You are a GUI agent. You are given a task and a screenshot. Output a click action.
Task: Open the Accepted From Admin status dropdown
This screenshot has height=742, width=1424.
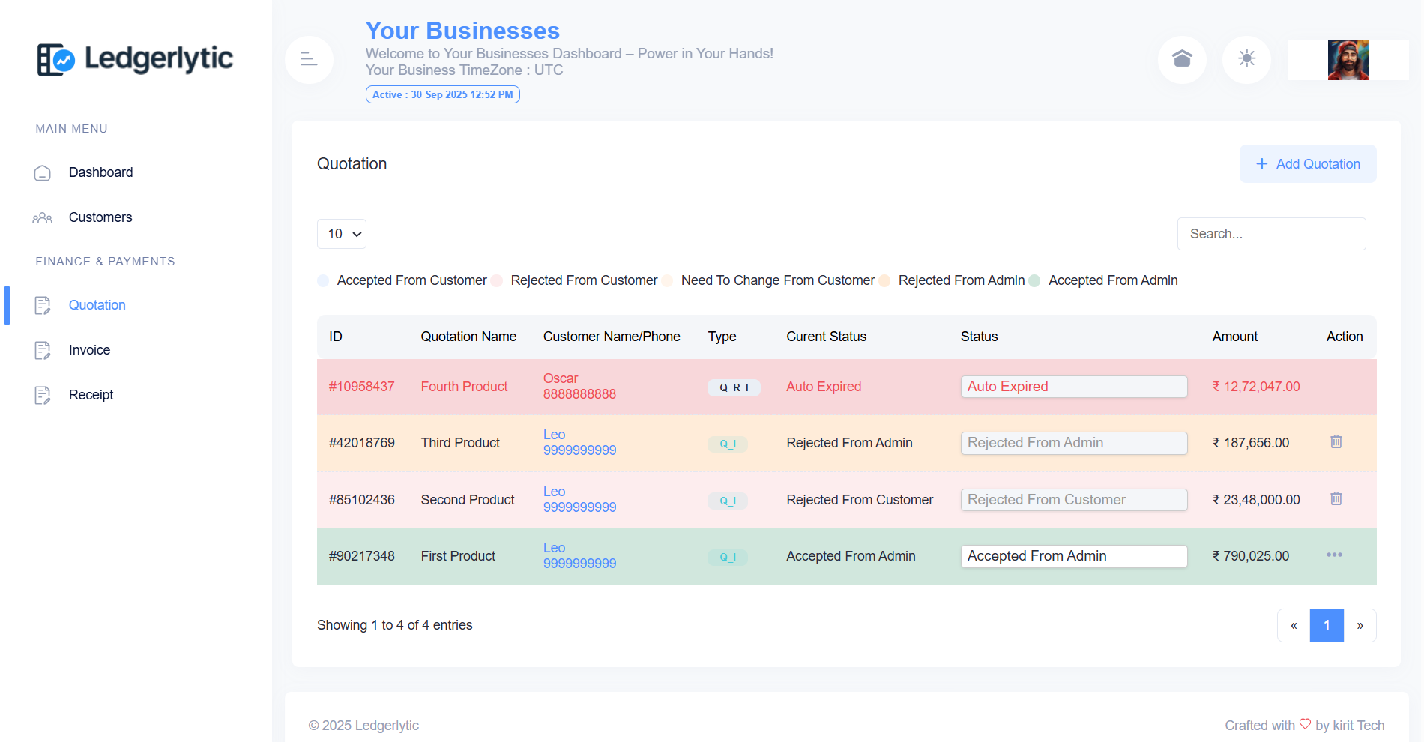(1073, 556)
